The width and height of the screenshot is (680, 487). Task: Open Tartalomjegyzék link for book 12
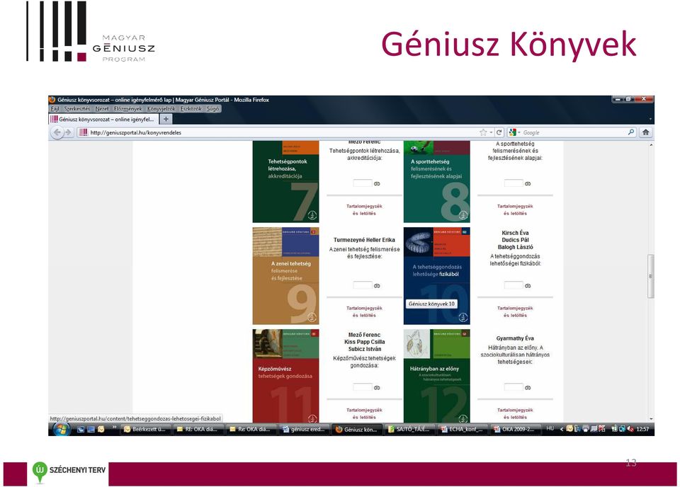click(515, 413)
